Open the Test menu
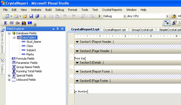 coord(95,10)
